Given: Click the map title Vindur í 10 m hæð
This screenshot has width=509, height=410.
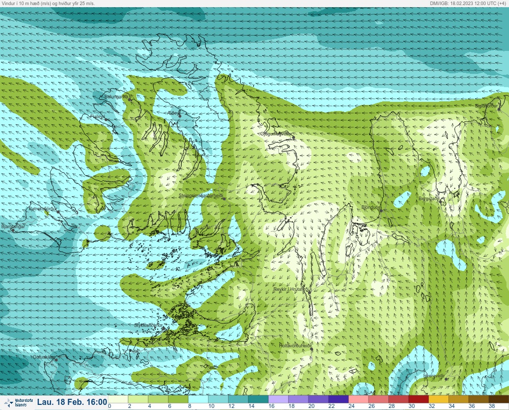Looking at the screenshot, I should pos(48,3).
